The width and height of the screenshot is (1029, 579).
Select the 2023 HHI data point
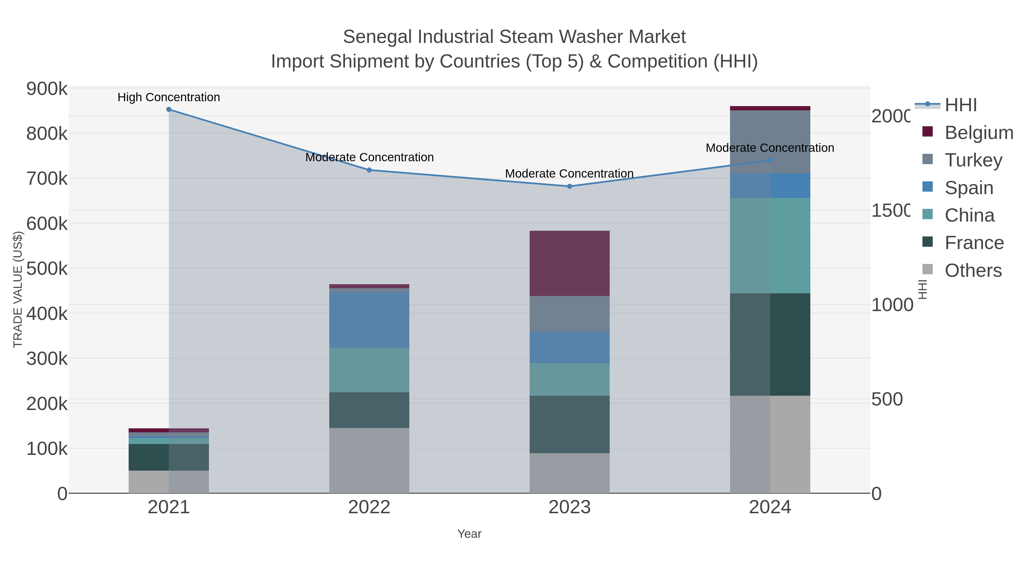click(570, 186)
